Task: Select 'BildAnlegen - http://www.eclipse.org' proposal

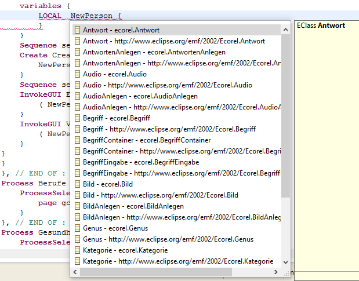Action: (x=176, y=217)
